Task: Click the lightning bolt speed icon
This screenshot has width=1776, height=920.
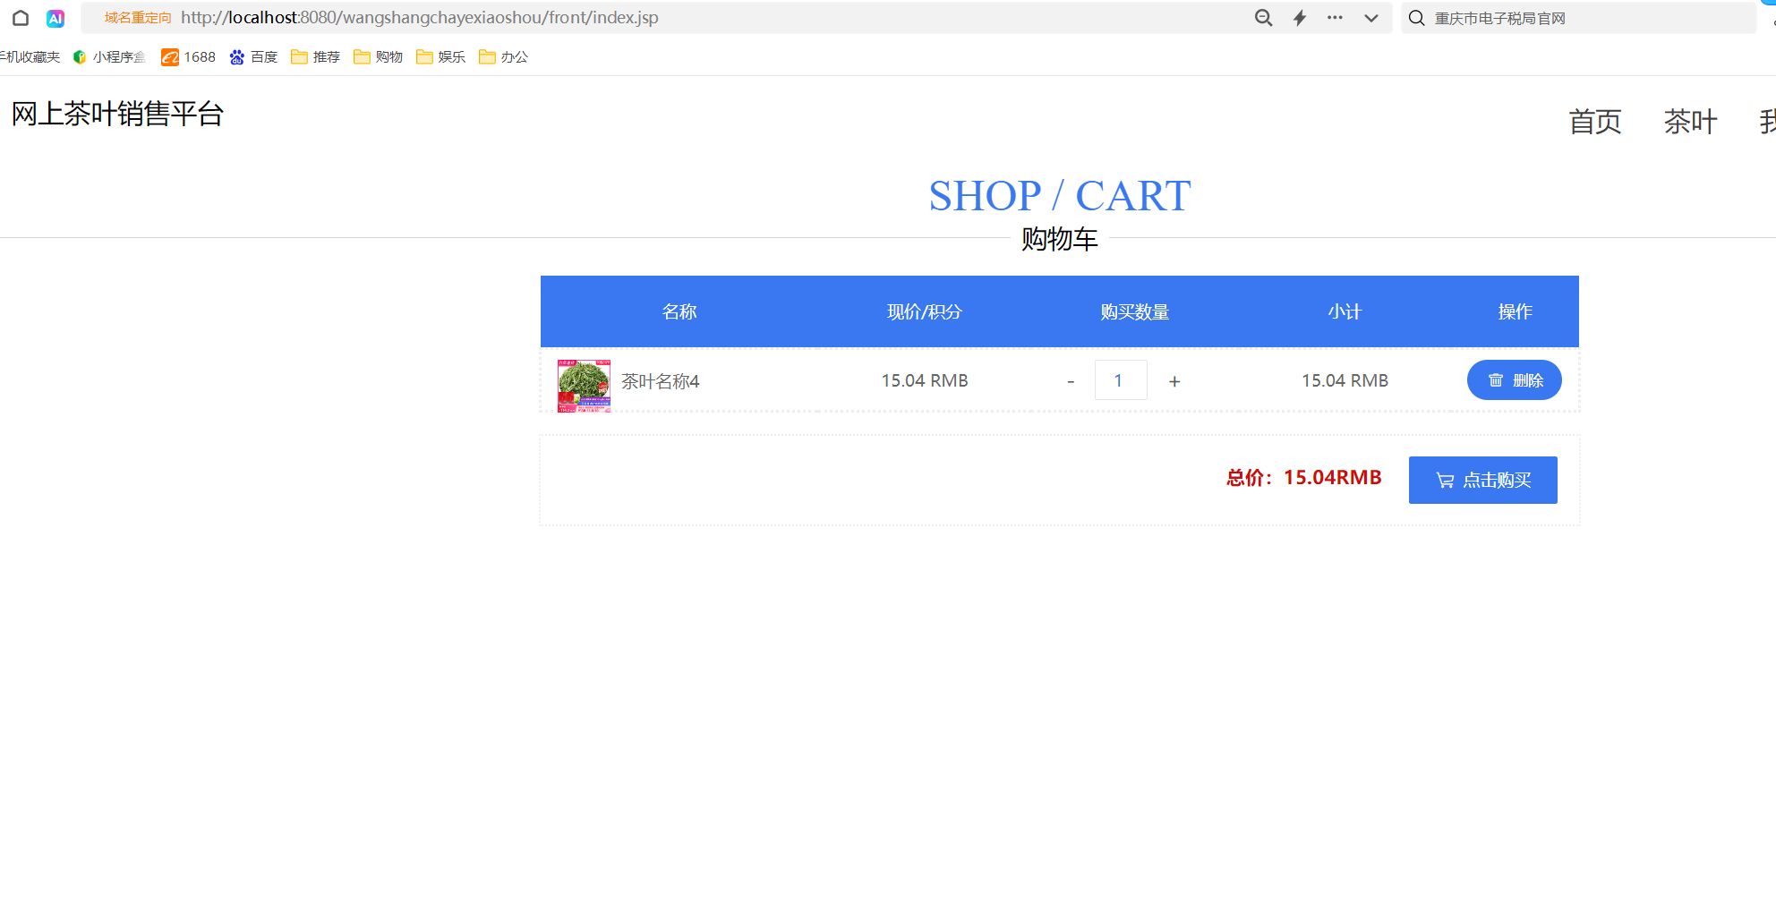Action: point(1300,18)
